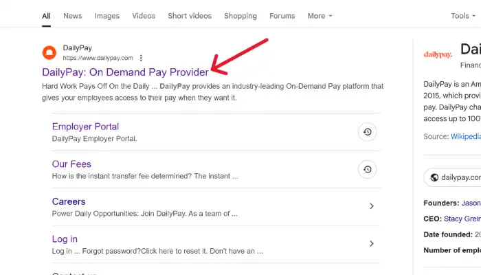The image size is (481, 275).
Task: Switch to the Videos tab
Action: tap(144, 16)
